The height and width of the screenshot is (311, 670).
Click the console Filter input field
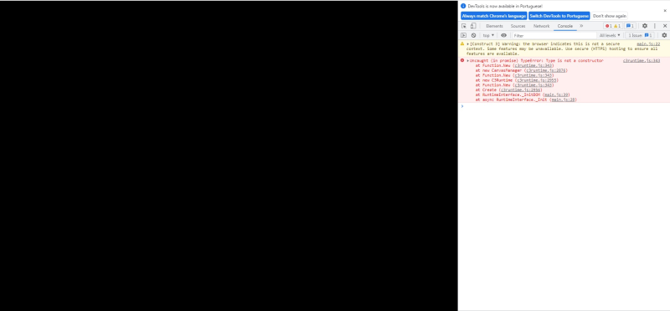(554, 35)
